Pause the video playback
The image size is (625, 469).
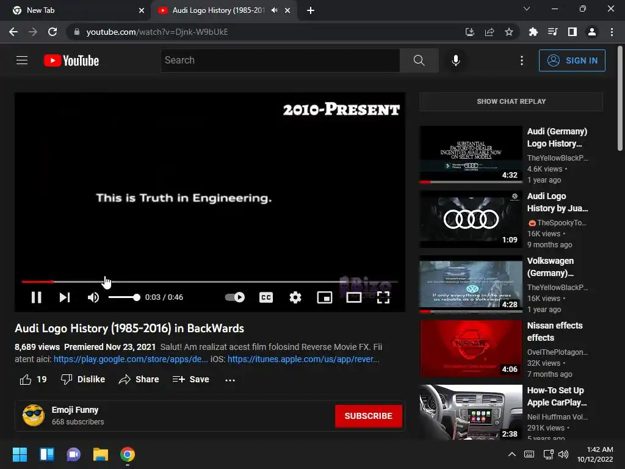tap(36, 297)
